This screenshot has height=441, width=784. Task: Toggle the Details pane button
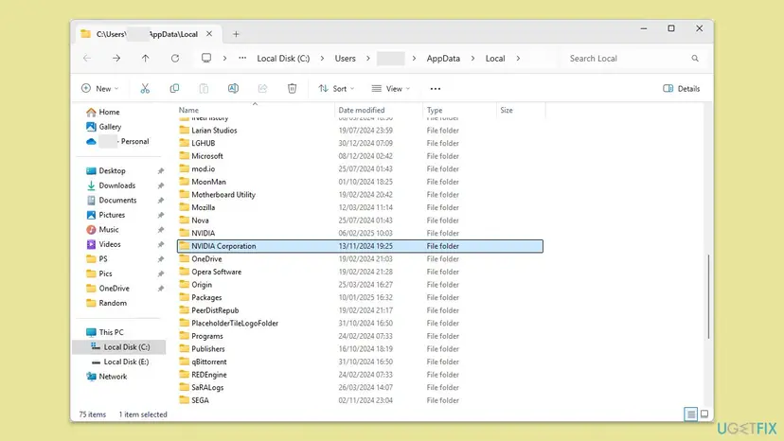(x=682, y=89)
